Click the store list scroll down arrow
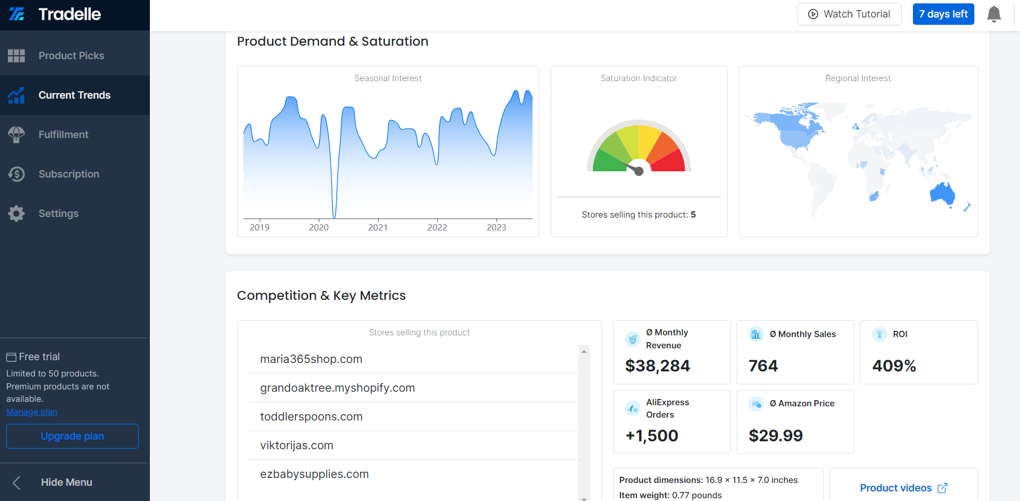The width and height of the screenshot is (1020, 501). pos(584,498)
